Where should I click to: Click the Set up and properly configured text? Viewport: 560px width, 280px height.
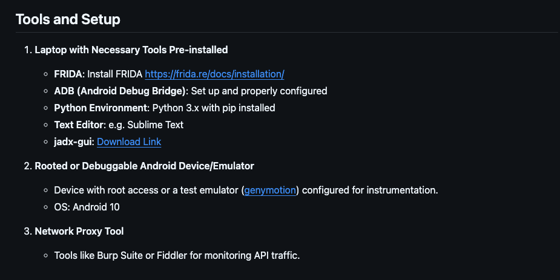[259, 91]
